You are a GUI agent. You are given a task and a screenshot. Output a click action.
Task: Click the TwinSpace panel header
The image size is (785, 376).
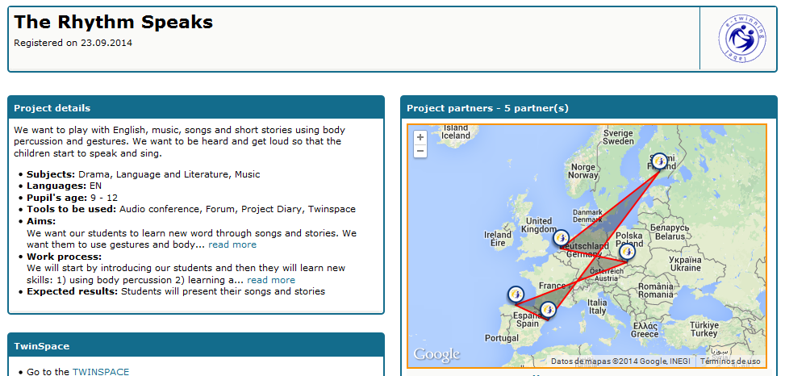(196, 346)
